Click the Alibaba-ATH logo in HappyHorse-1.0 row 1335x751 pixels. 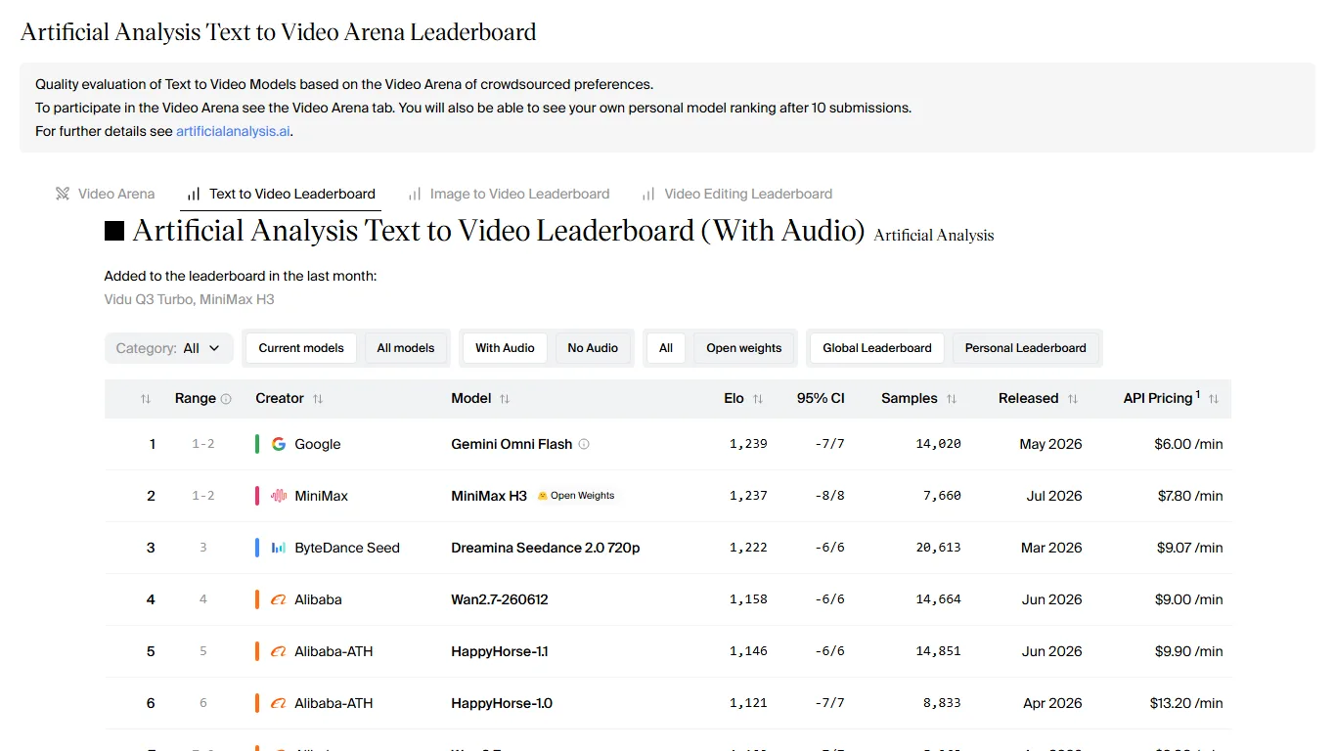pos(279,703)
